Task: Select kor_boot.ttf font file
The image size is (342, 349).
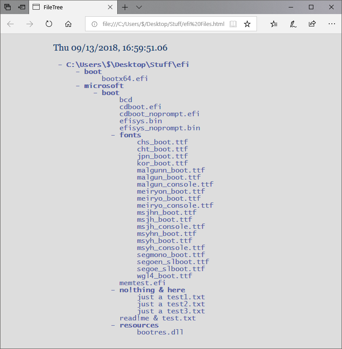Action: (162, 163)
